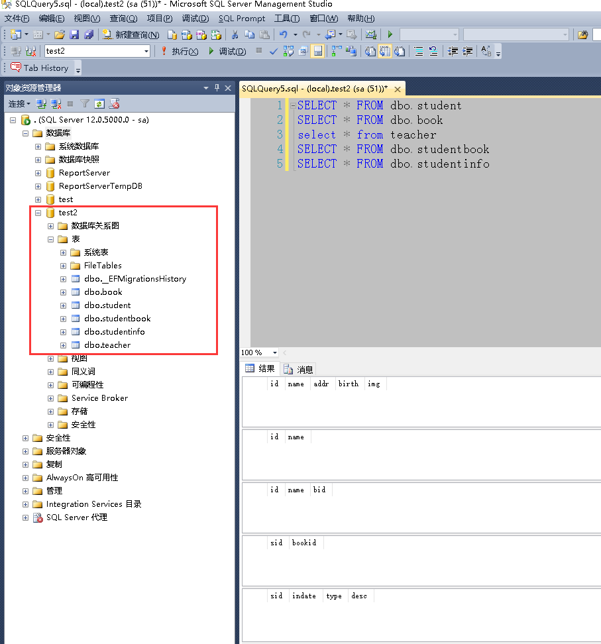Open the 文件(F) menu
This screenshot has height=644, width=601.
[x=17, y=19]
